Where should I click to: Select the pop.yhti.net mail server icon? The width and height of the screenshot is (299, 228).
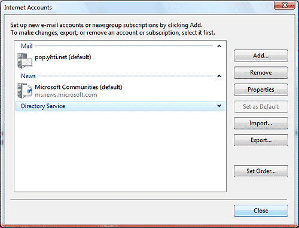(x=25, y=61)
